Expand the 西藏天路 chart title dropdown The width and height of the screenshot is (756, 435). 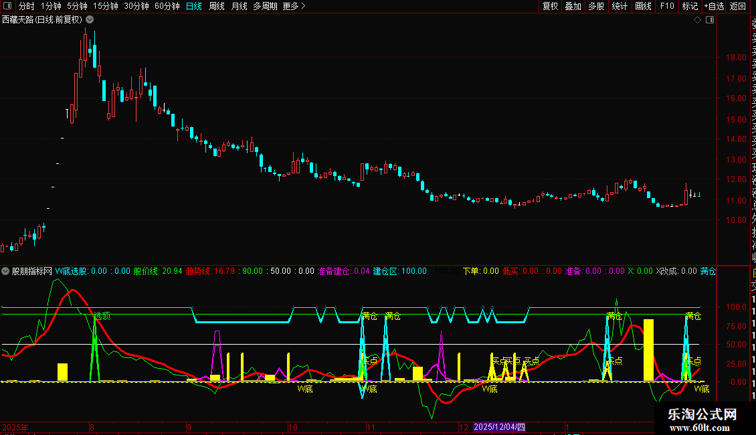[90, 20]
